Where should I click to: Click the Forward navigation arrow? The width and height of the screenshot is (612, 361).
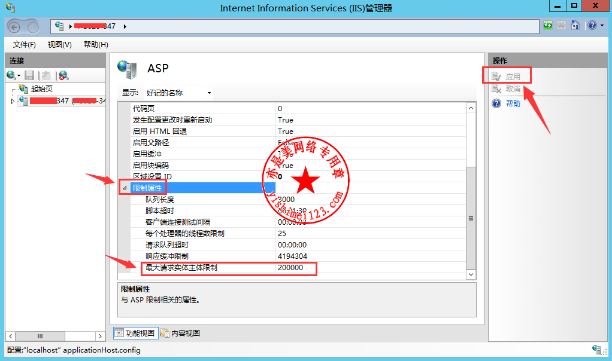click(x=33, y=27)
